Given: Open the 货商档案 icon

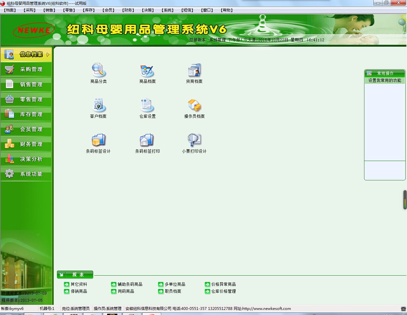Looking at the screenshot, I should point(194,70).
